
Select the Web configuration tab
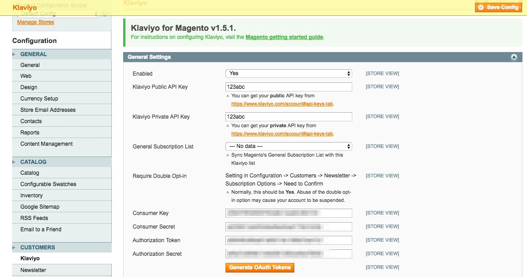pos(26,76)
